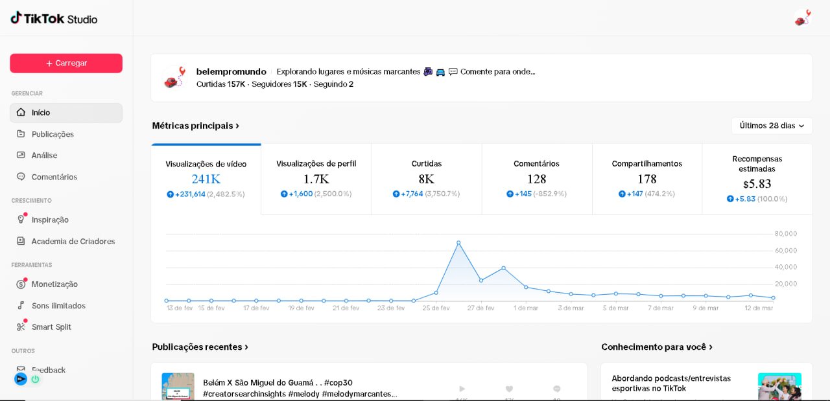This screenshot has height=401, width=830.
Task: Select the Comentários metric tab
Action: (x=537, y=179)
